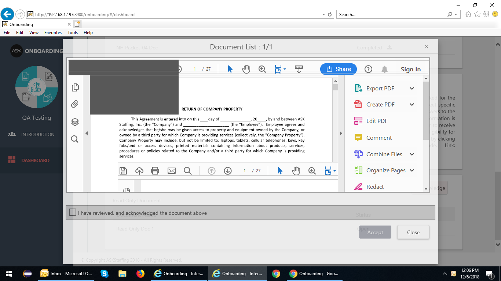Open the View menu
Screen dimensions: 501x281
(34, 32)
